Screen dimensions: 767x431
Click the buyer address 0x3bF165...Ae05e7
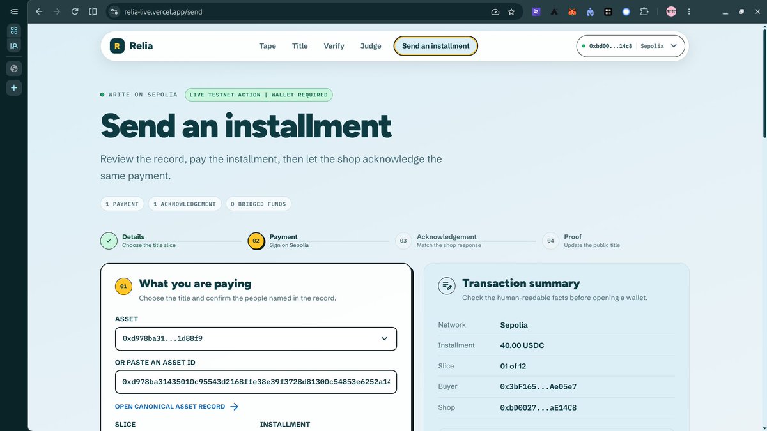[x=538, y=386]
